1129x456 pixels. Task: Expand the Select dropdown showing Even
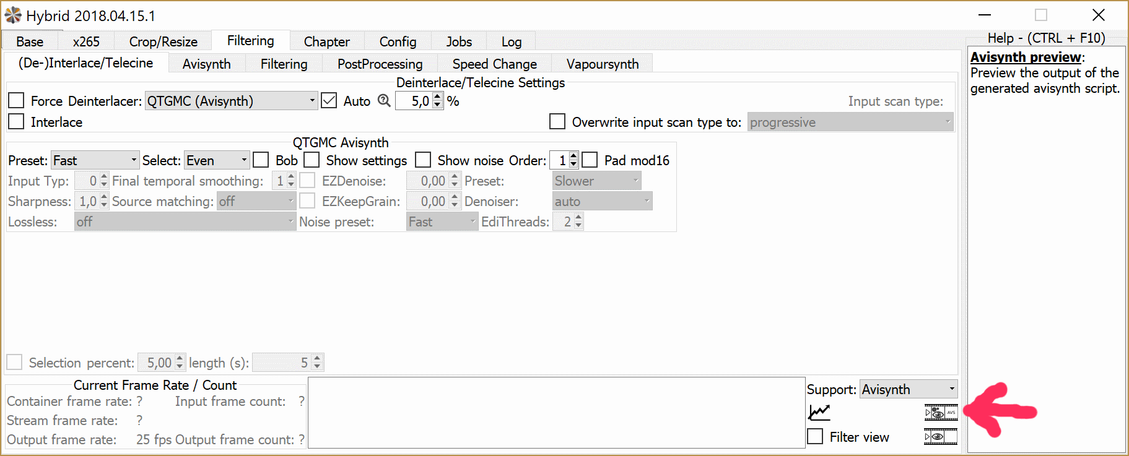click(217, 160)
